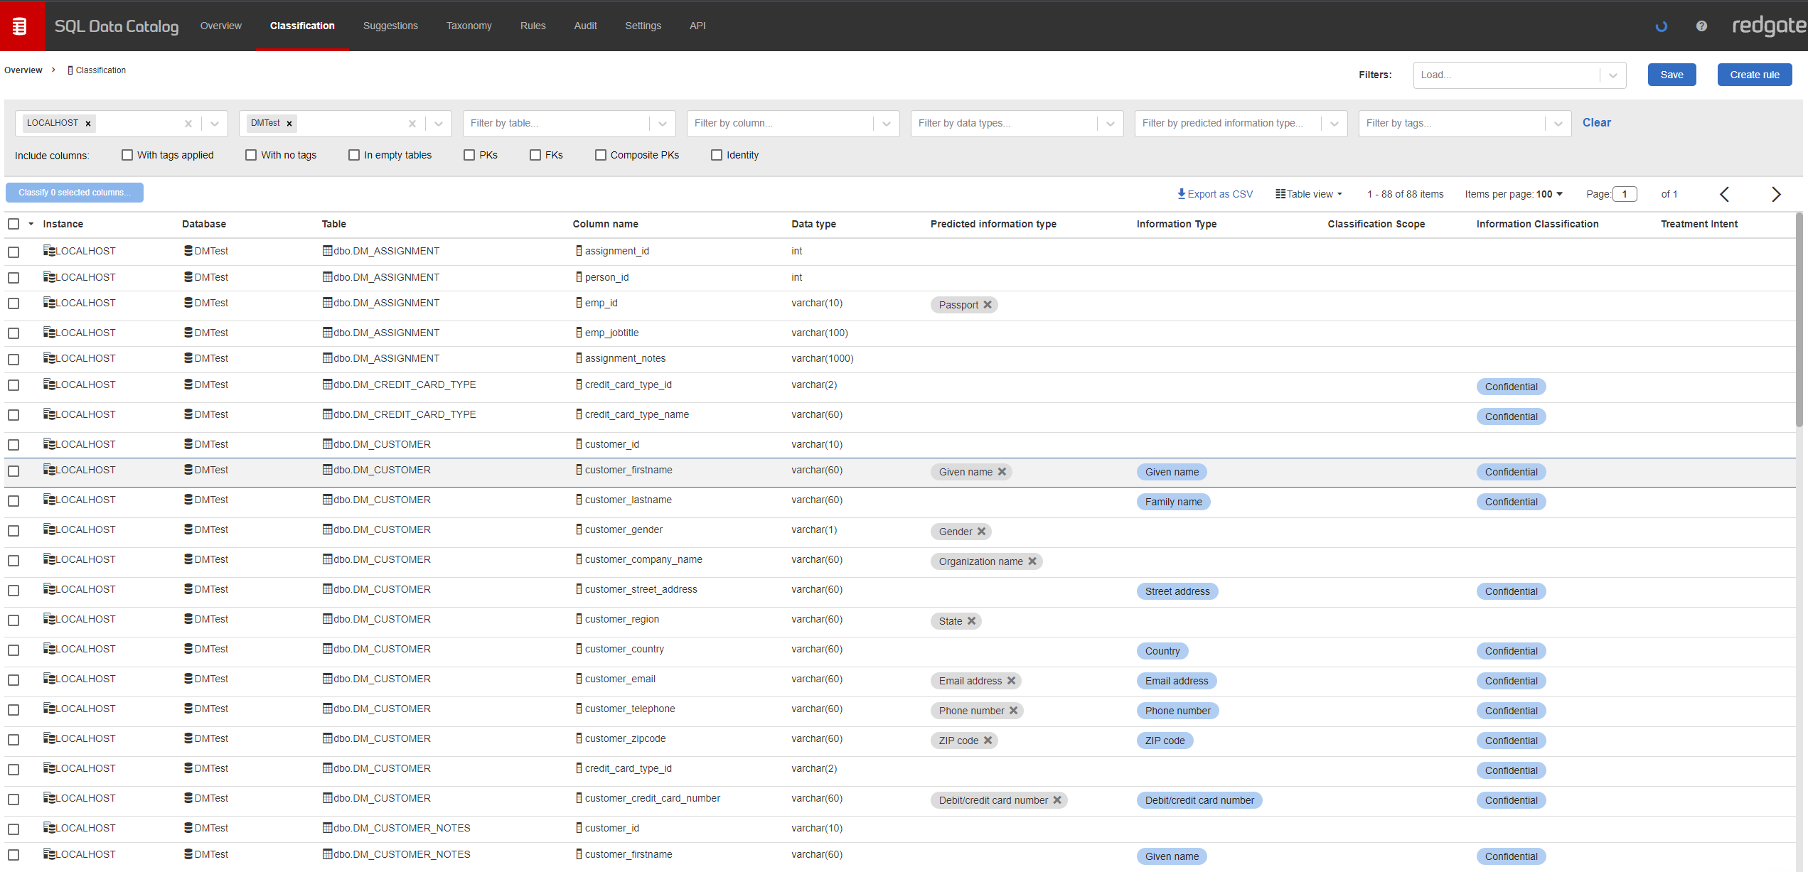Enable the With tags applied checkbox
Screen dimensions: 1808x872
pos(127,155)
